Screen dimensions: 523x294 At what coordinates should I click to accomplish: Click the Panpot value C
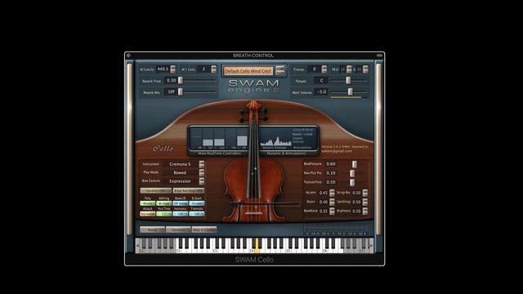tap(321, 81)
